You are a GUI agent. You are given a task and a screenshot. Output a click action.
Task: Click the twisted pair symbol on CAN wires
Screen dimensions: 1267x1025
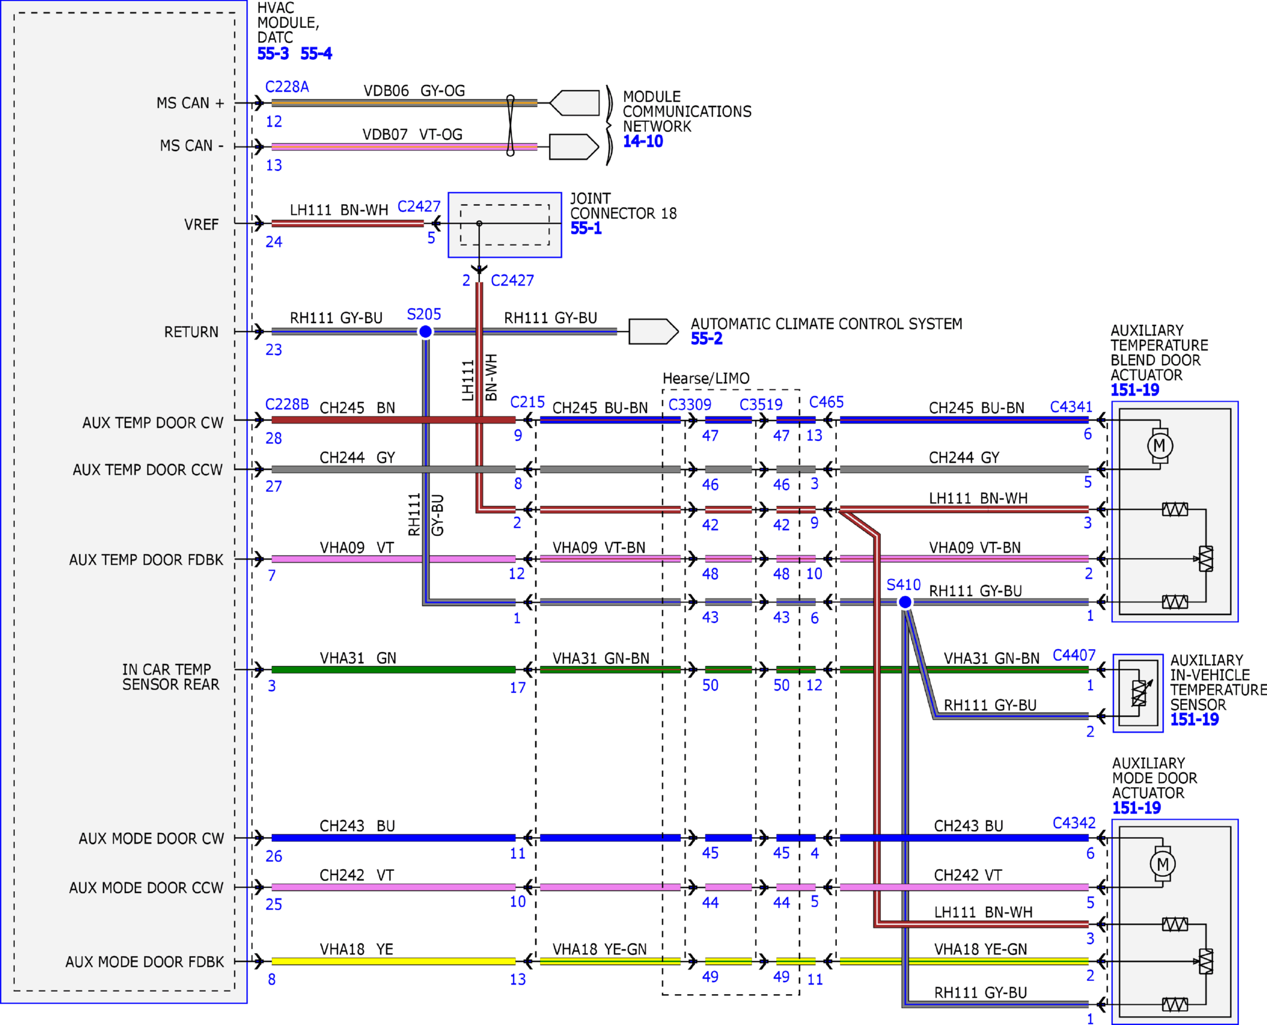(510, 125)
